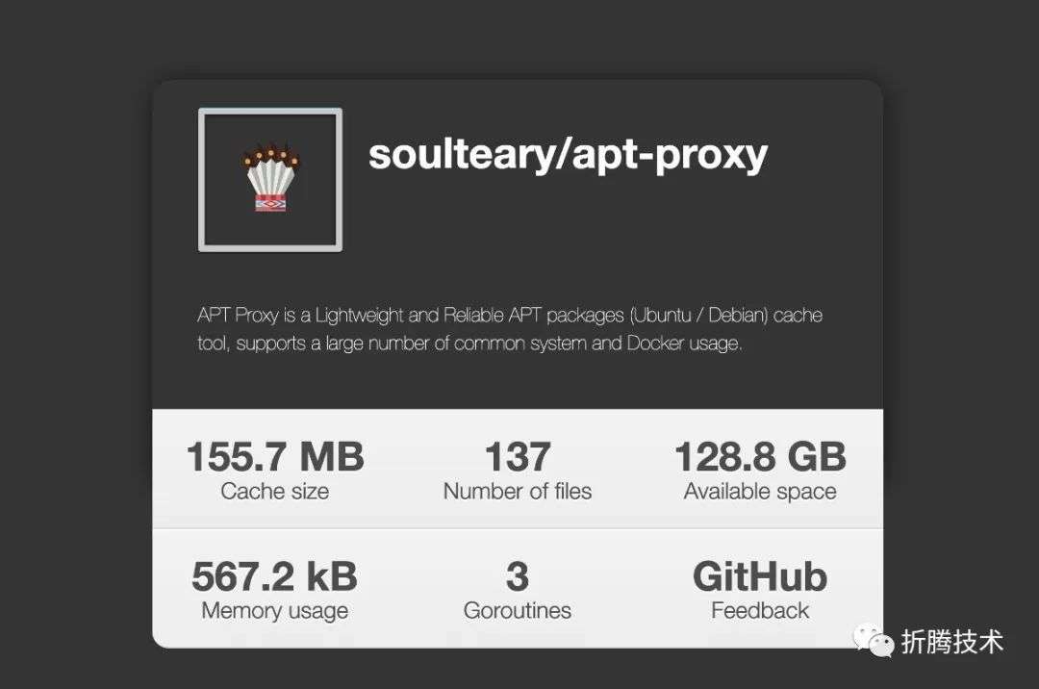This screenshot has height=689, width=1039.
Task: Click the APT Proxy description paragraph
Action: (x=510, y=328)
